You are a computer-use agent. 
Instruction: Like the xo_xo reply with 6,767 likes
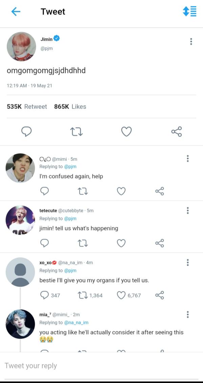(x=121, y=295)
